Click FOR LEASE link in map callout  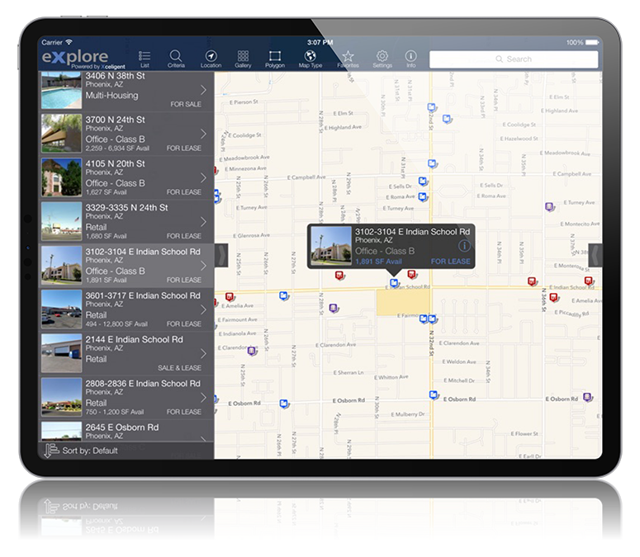click(450, 262)
